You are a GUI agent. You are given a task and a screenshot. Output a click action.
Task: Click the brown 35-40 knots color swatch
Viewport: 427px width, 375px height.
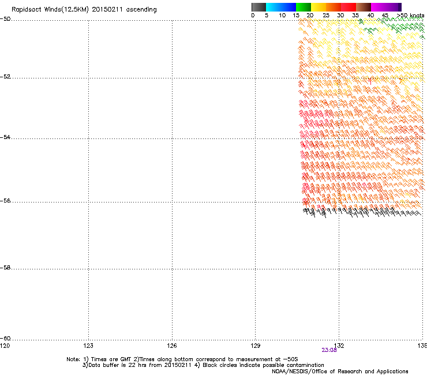pos(364,7)
